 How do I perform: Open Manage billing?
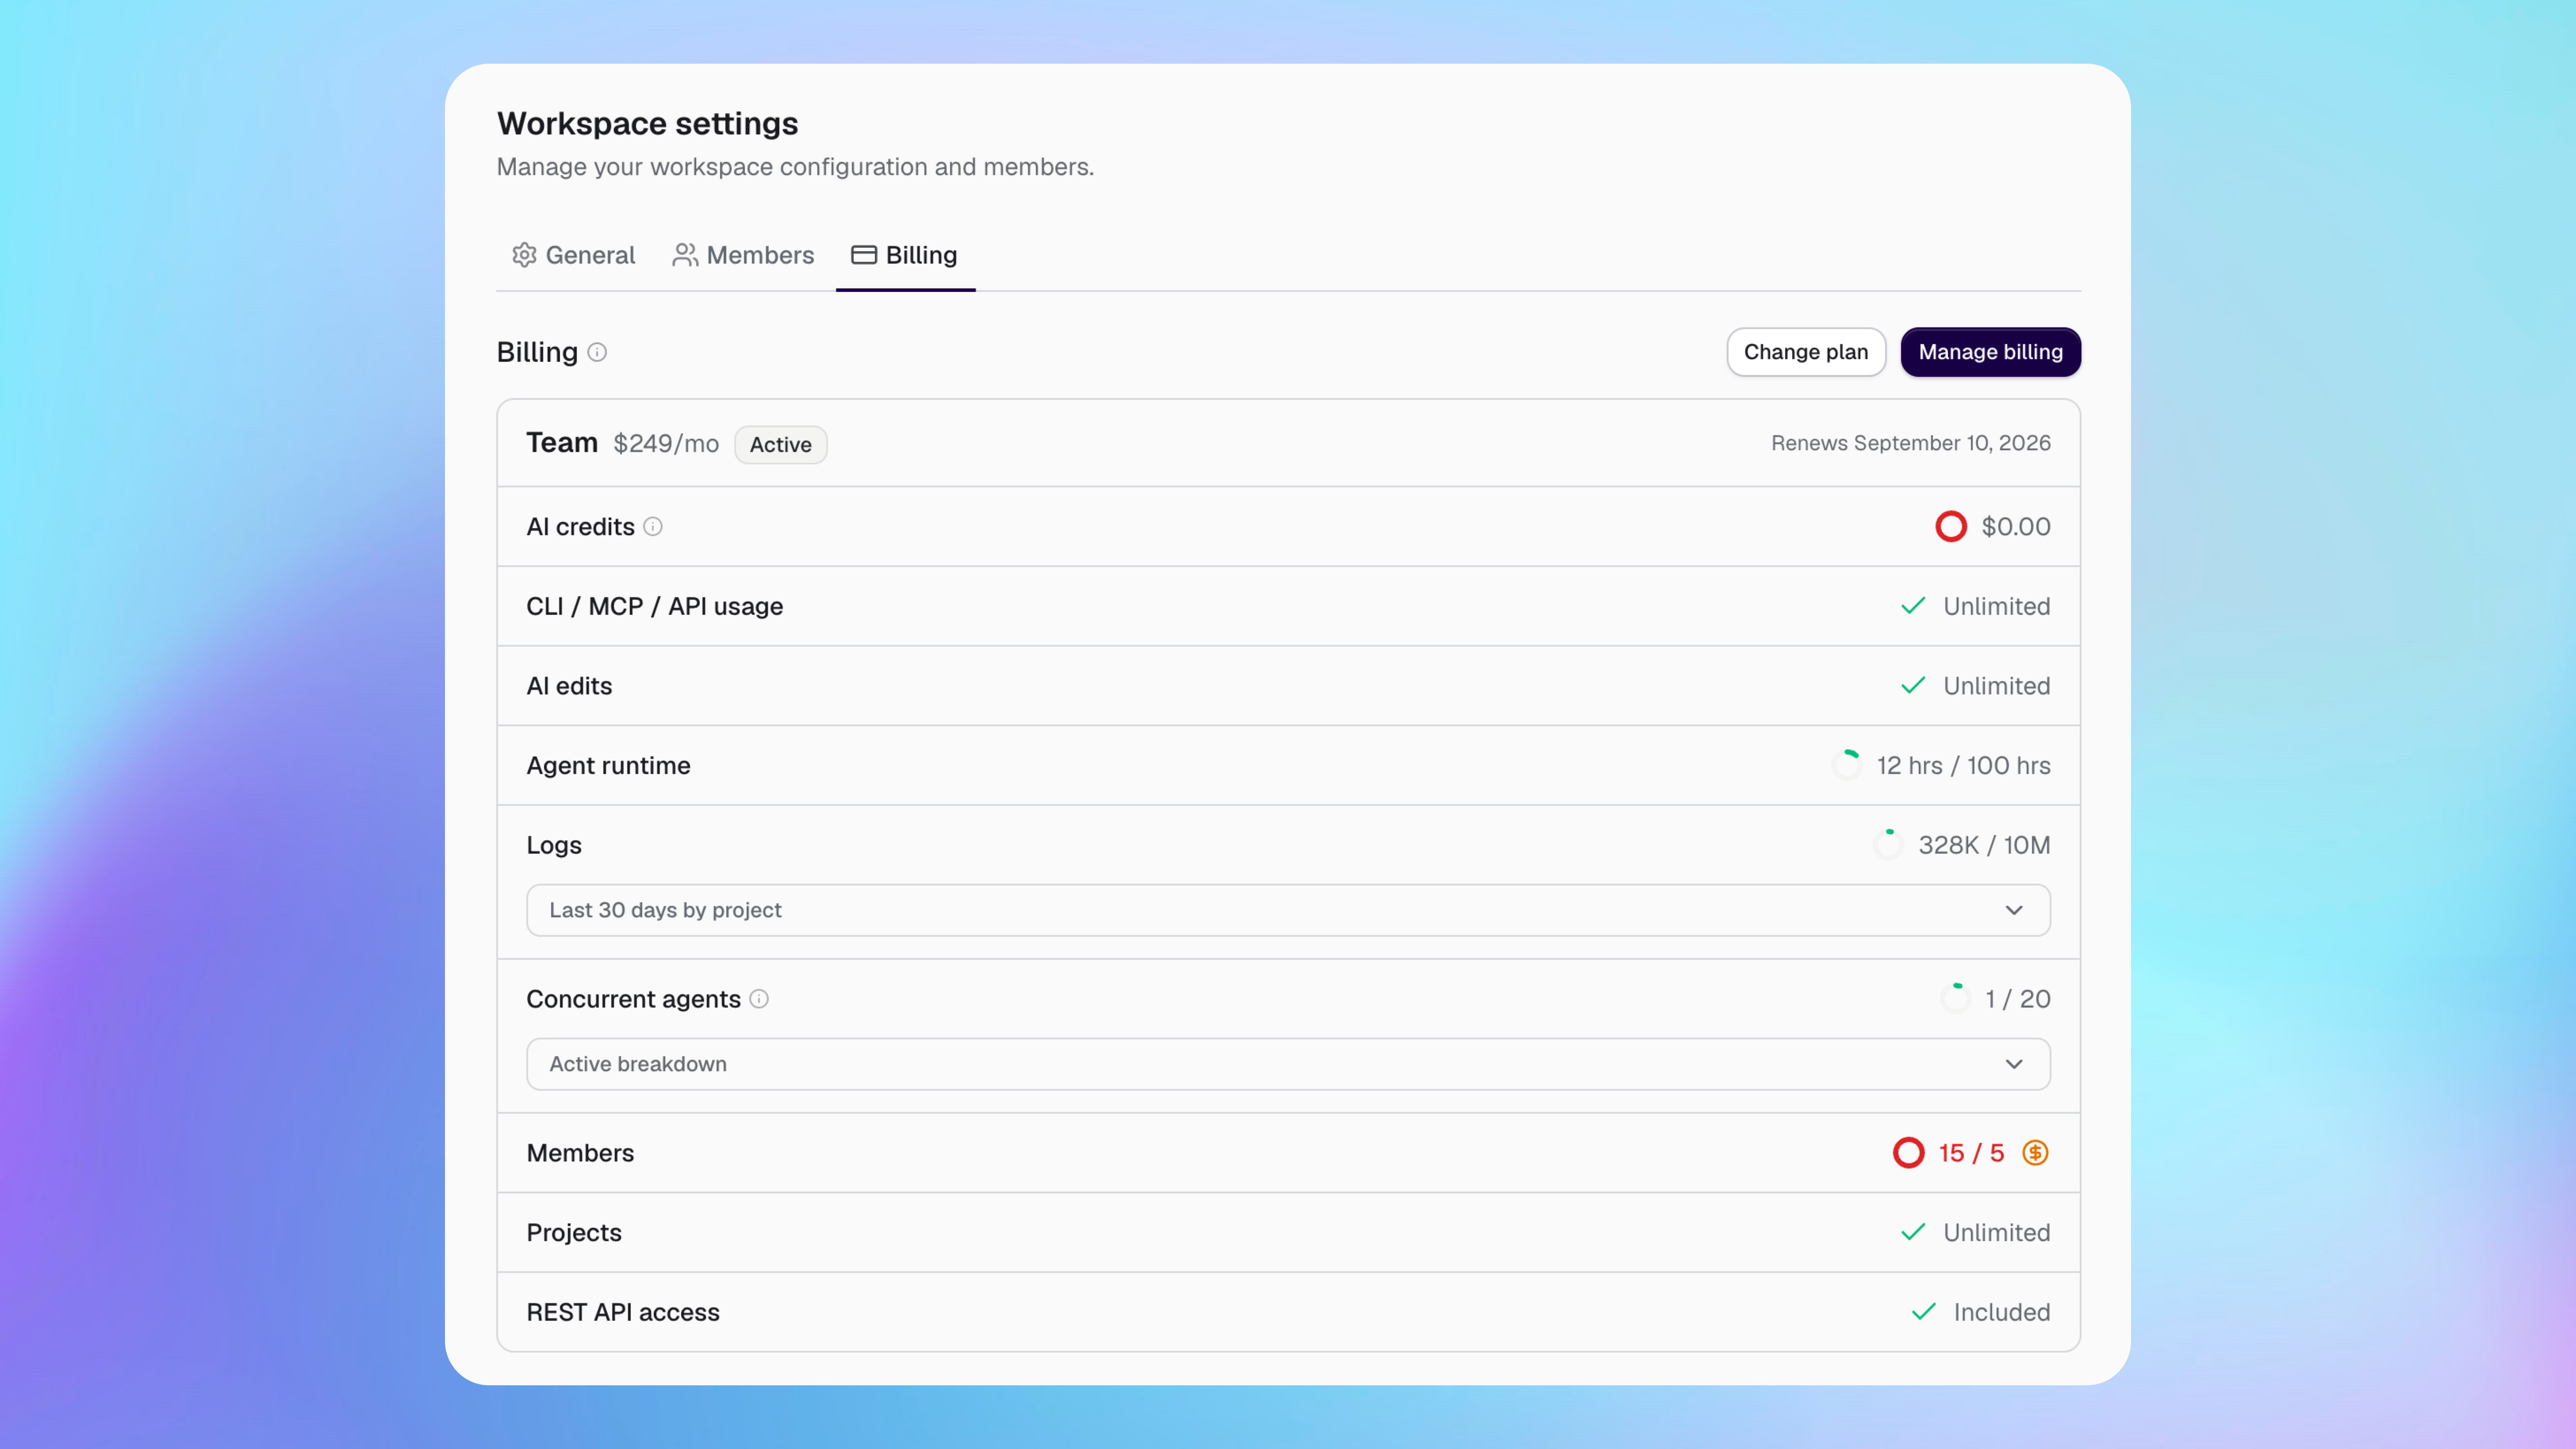click(x=1990, y=352)
